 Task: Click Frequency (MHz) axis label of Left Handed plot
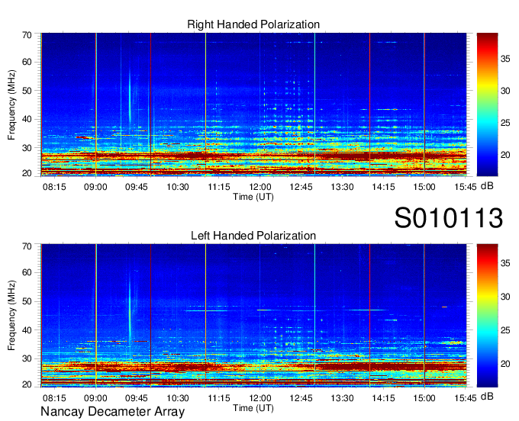pos(11,316)
